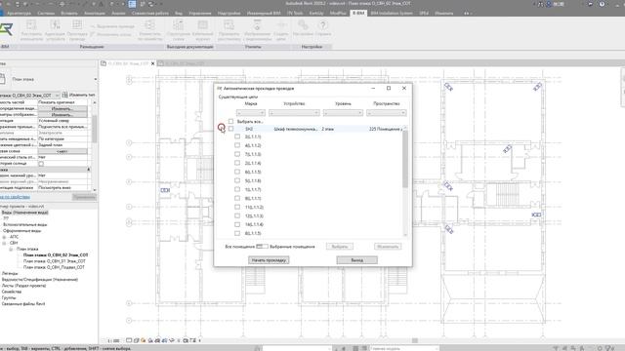The image size is (625, 351).
Task: Click the 'Исключить' button in dialog
Action: pyautogui.click(x=388, y=247)
